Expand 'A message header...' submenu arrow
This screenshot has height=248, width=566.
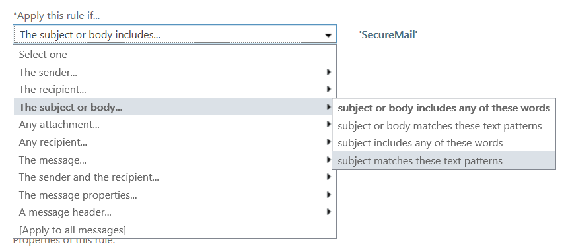(x=328, y=212)
